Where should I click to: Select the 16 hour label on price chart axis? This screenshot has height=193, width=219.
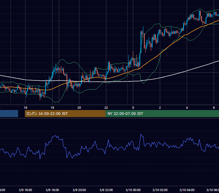click(25, 108)
